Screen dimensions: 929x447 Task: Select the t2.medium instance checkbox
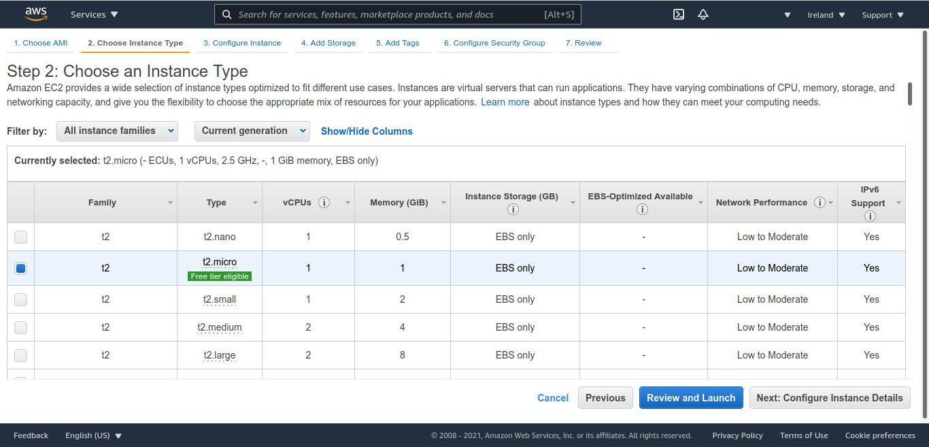click(20, 327)
